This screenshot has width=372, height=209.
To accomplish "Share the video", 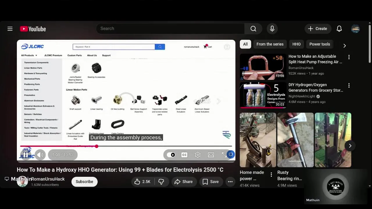I will point(184,182).
